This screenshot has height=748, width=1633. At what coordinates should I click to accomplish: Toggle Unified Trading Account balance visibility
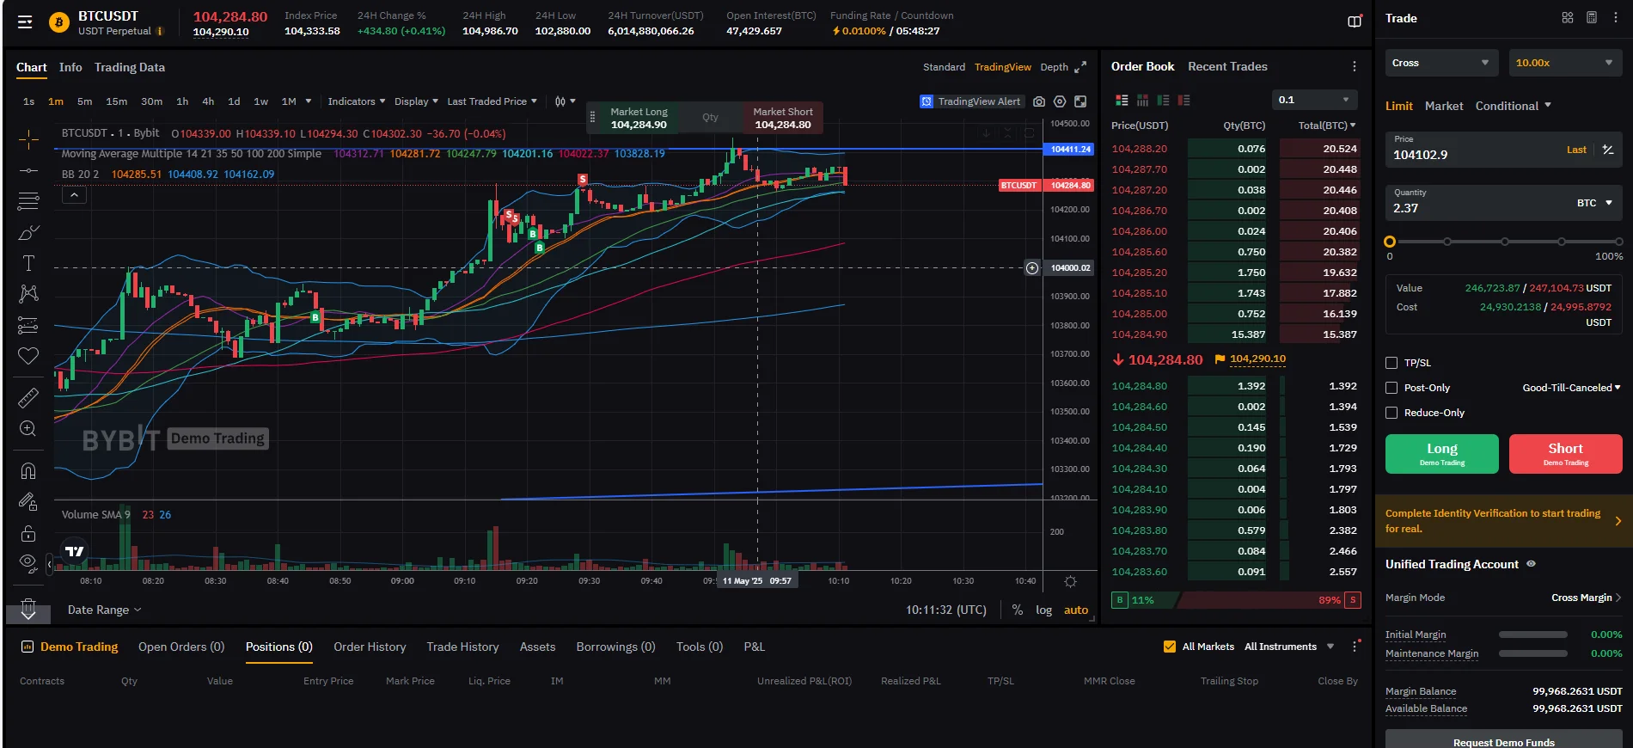point(1531,564)
